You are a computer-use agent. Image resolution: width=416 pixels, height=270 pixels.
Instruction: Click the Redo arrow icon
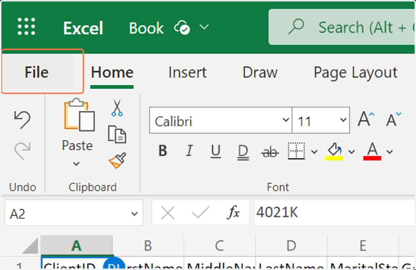(x=22, y=150)
